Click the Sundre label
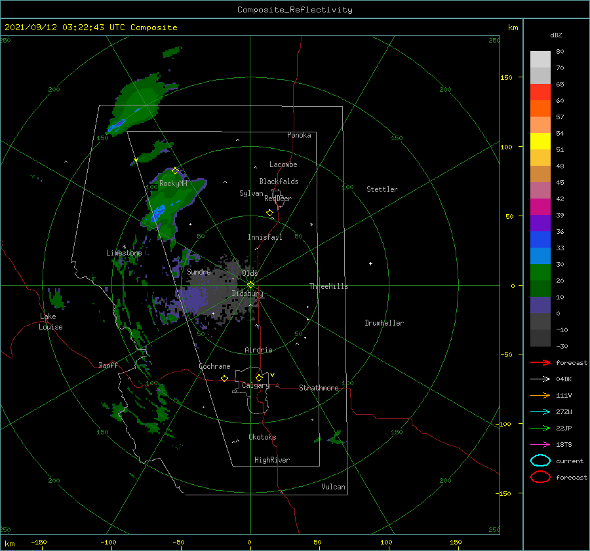Viewport: 590px width, 551px height. (x=199, y=271)
